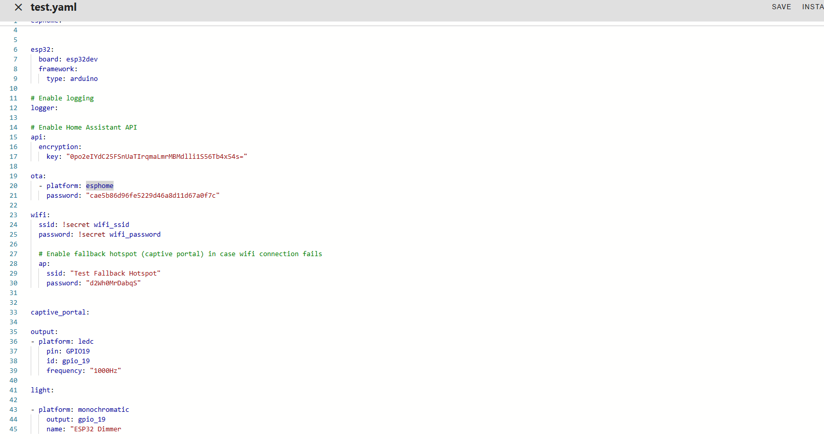This screenshot has height=439, width=824.
Task: Click the SAVE button
Action: pyautogui.click(x=781, y=7)
